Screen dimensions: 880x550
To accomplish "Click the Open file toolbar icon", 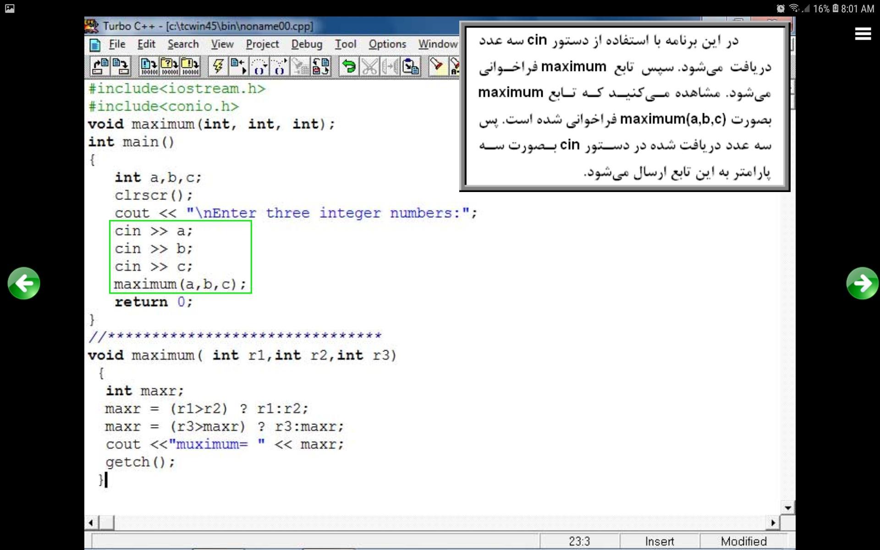I will click(x=100, y=66).
